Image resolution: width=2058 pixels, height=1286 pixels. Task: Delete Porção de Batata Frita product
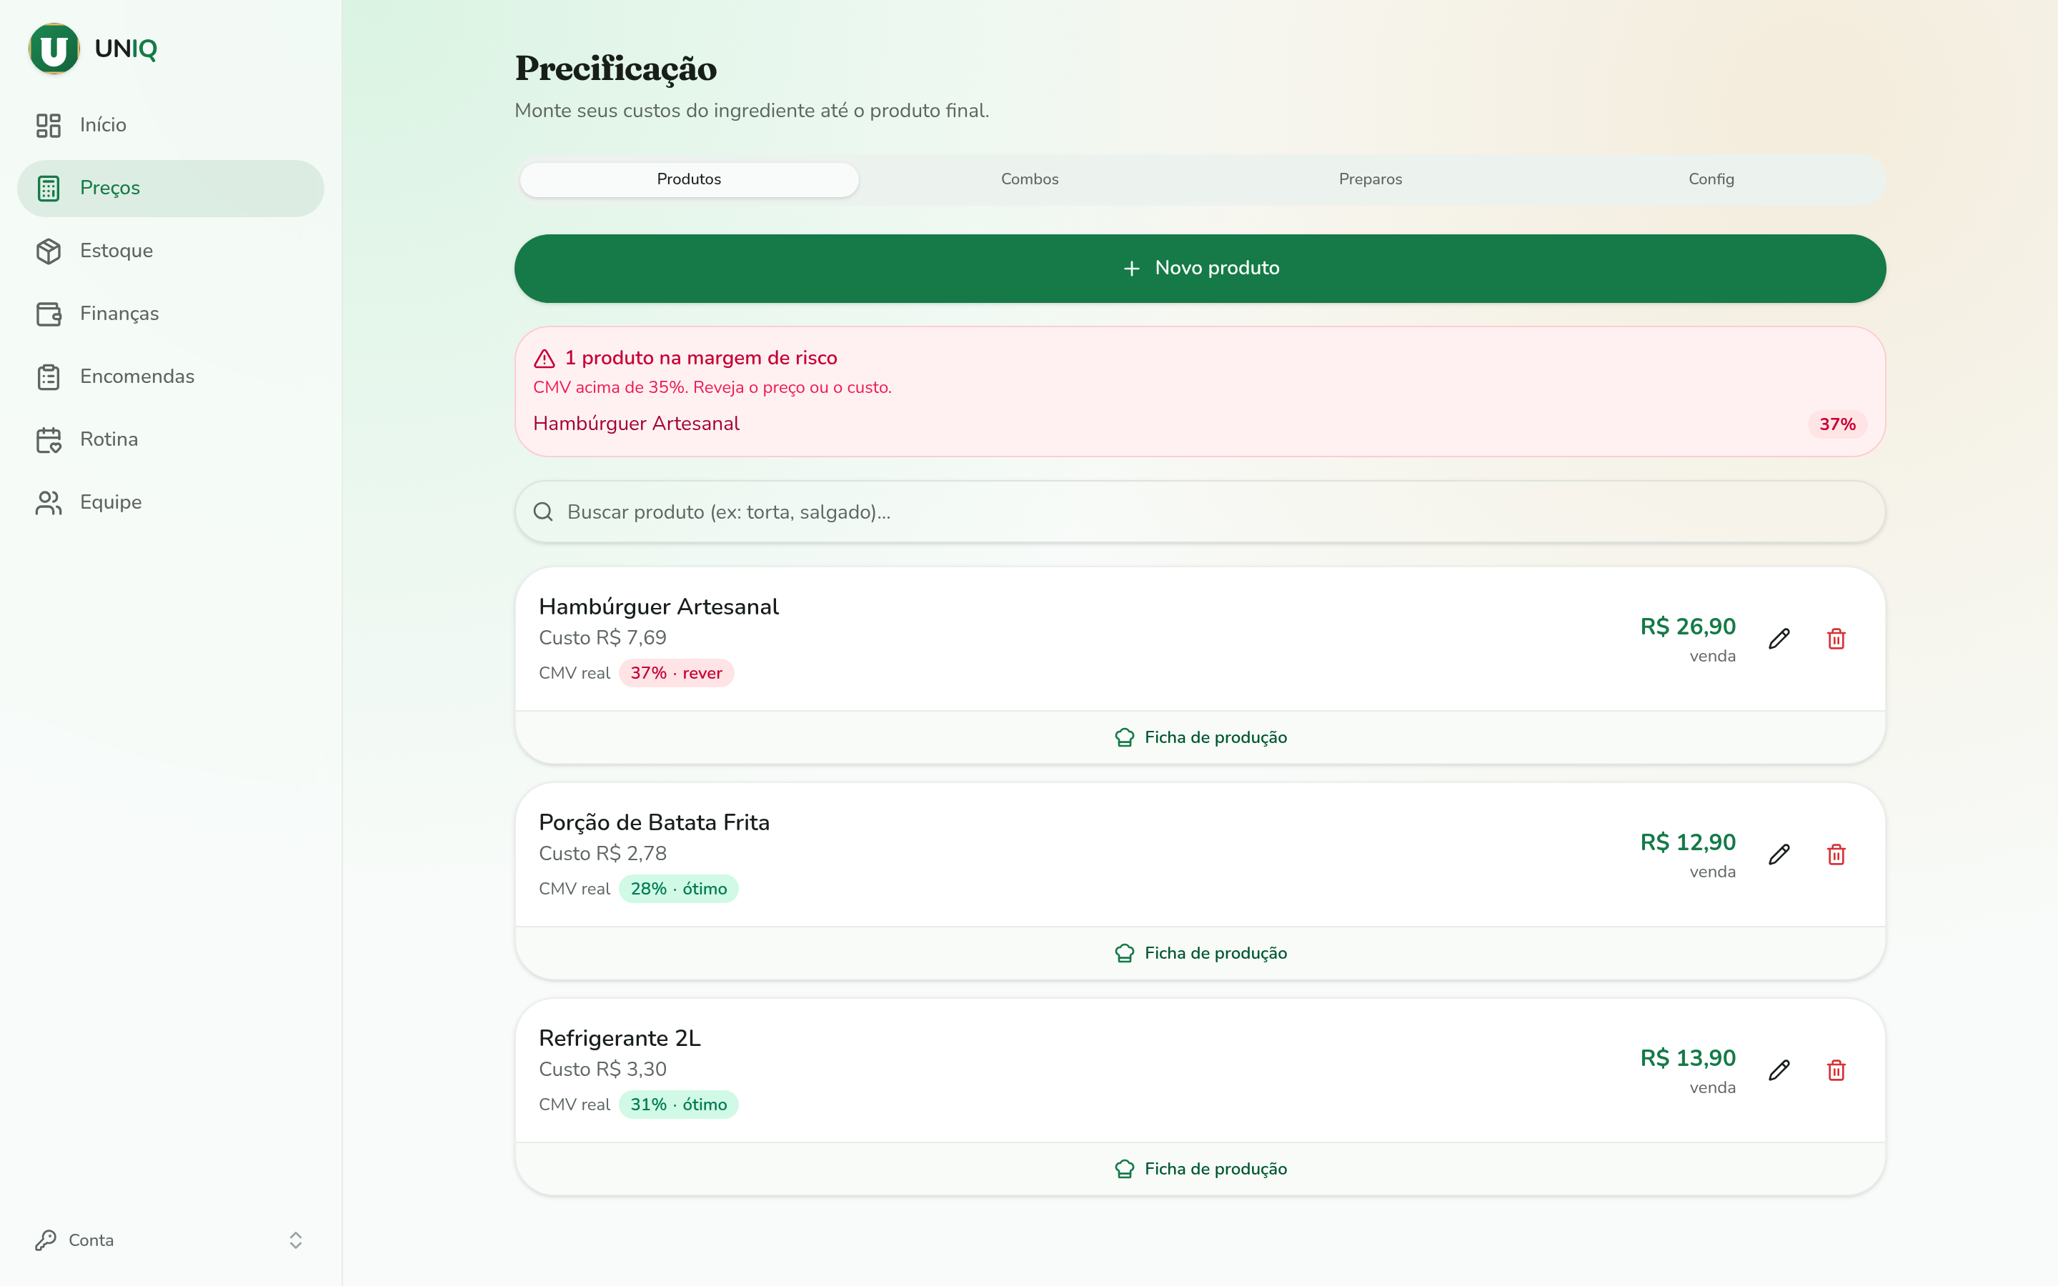1836,854
